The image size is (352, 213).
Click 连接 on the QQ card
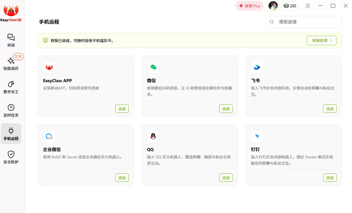[226, 177]
